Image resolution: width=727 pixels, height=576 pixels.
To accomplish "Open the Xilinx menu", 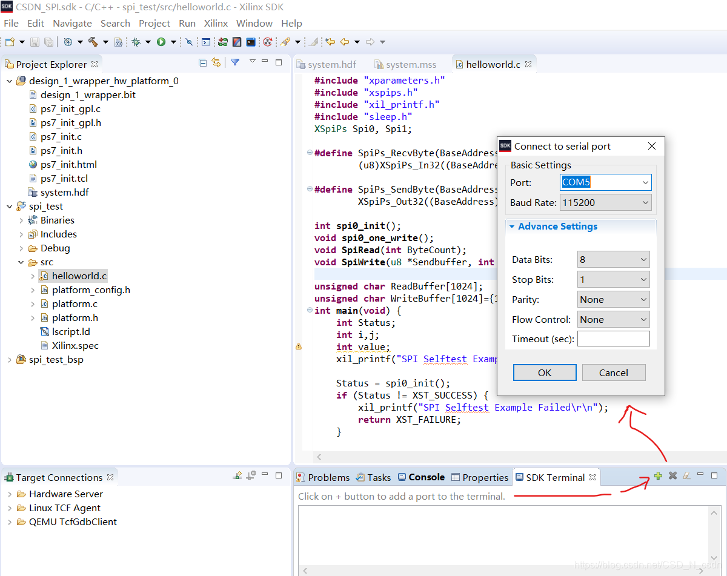I will click(216, 23).
